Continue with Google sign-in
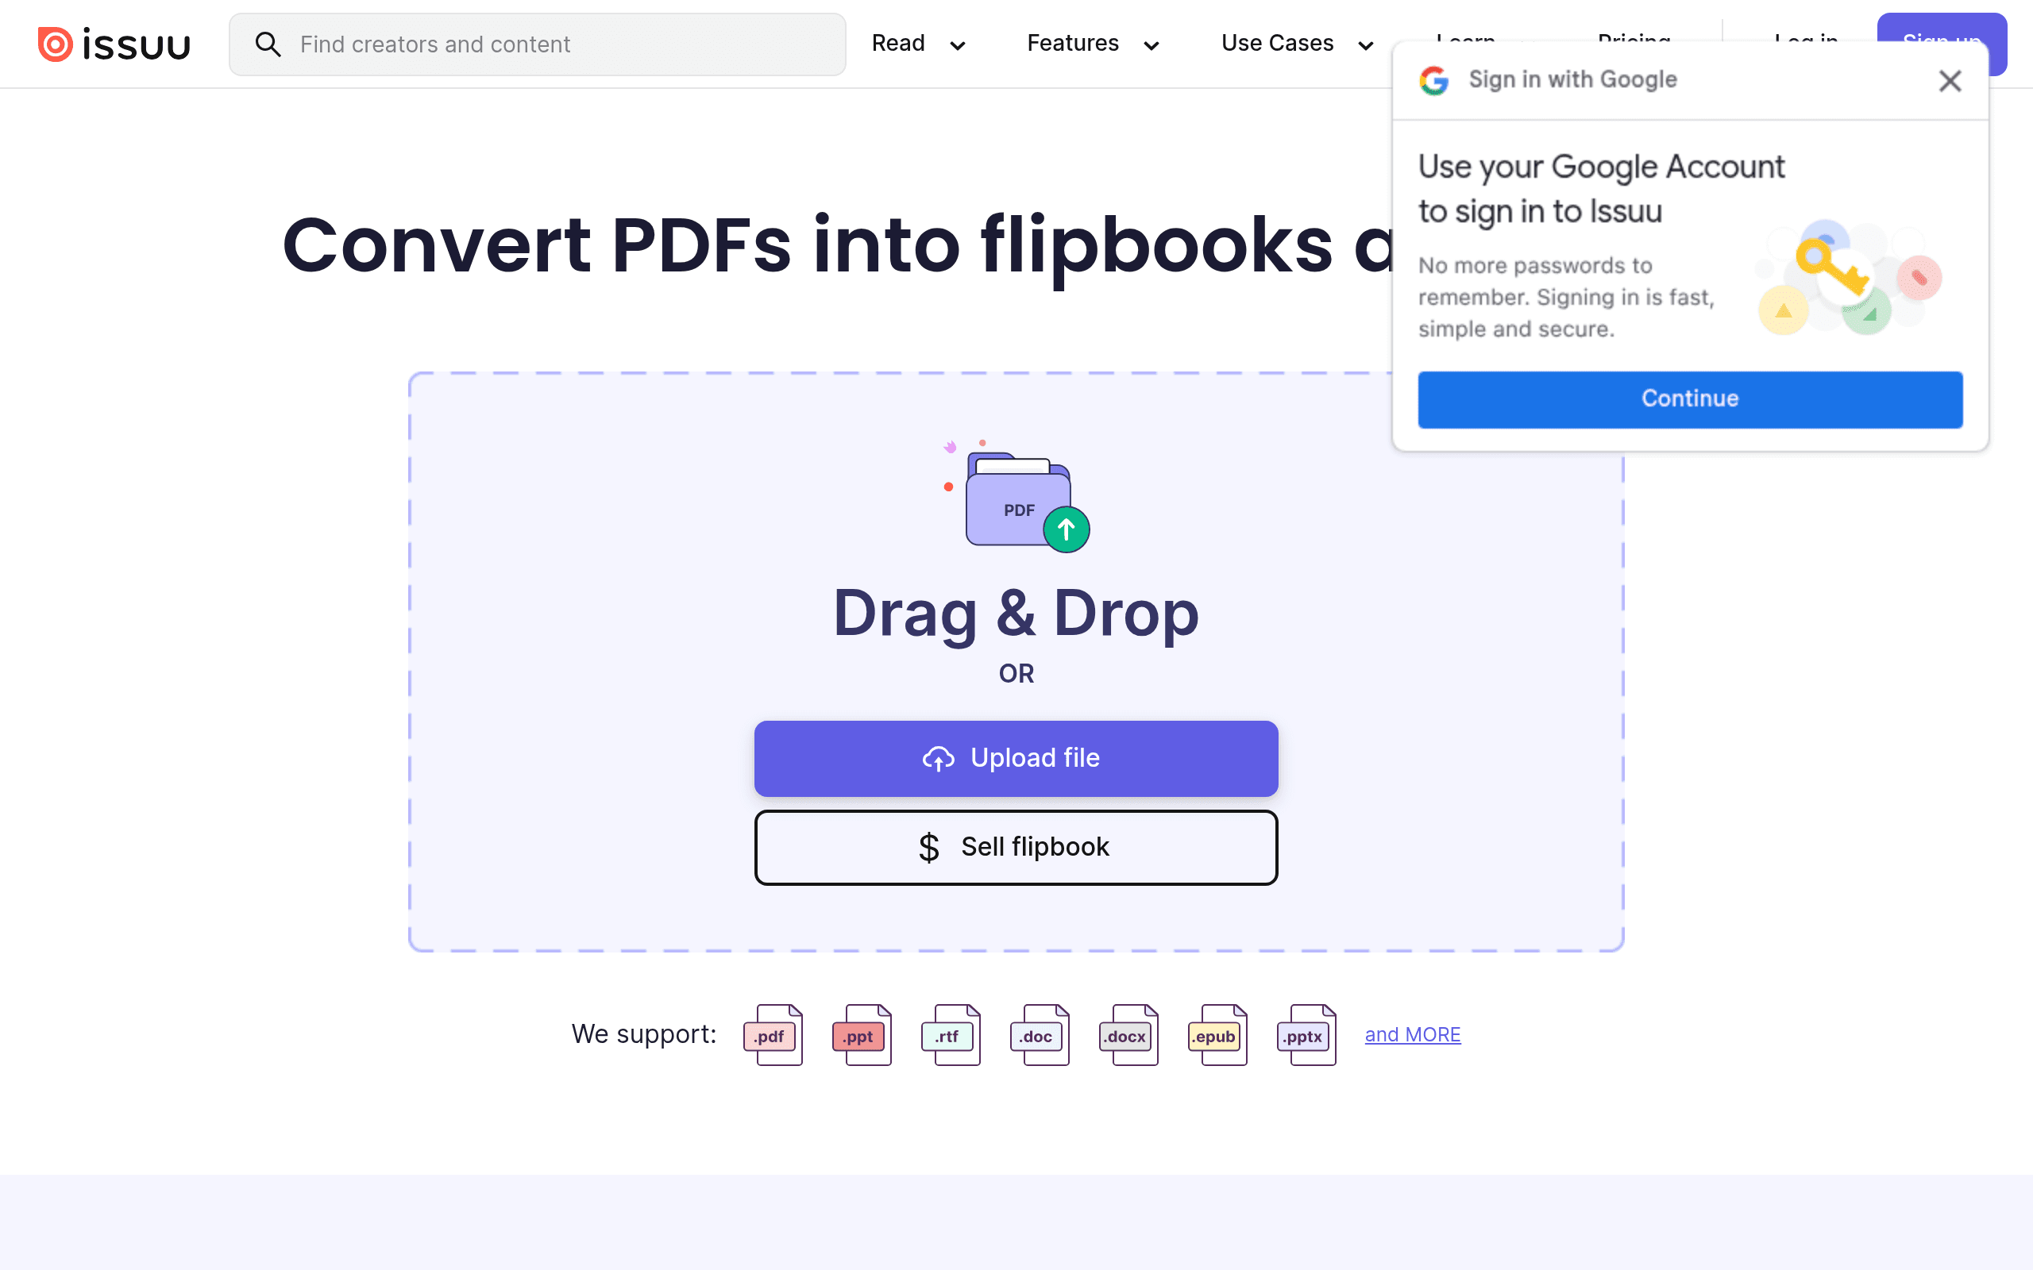This screenshot has width=2033, height=1270. coord(1690,400)
